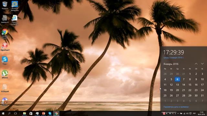Select date 16 in the calendar

196,85
